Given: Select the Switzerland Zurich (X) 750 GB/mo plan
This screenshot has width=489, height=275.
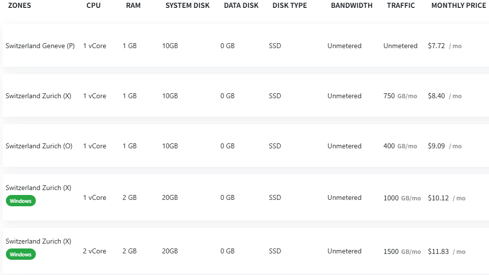Looking at the screenshot, I should pyautogui.click(x=246, y=96).
